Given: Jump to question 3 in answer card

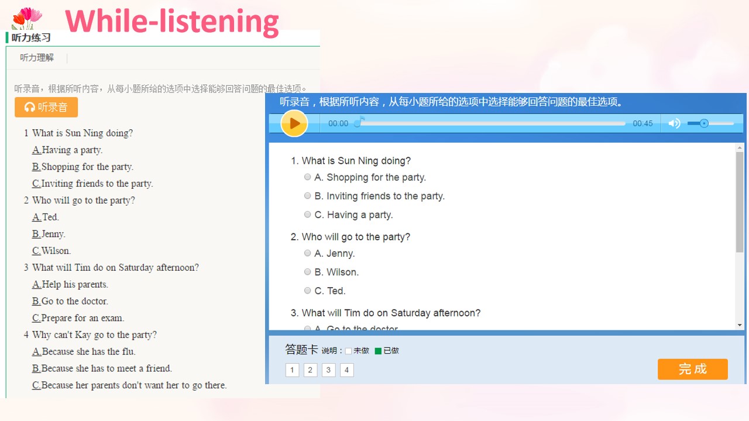Looking at the screenshot, I should click(x=329, y=370).
